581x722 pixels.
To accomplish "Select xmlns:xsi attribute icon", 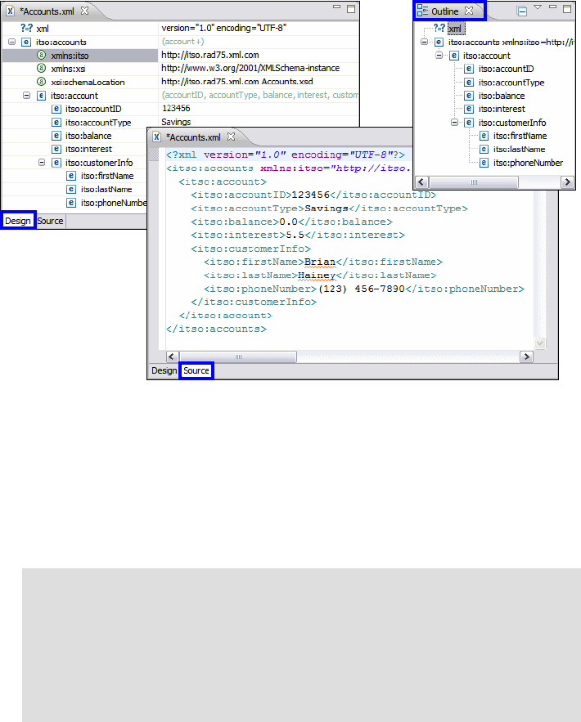I will click(x=42, y=68).
